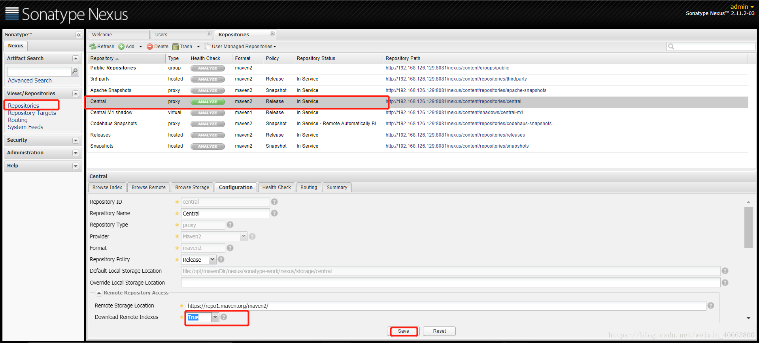Open the Routing detail tab

(x=309, y=187)
